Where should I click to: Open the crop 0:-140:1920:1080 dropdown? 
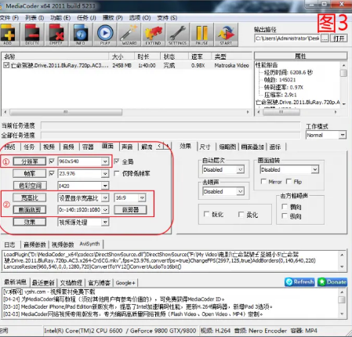point(105,210)
